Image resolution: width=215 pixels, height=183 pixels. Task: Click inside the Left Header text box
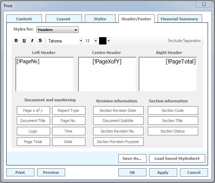(x=45, y=74)
